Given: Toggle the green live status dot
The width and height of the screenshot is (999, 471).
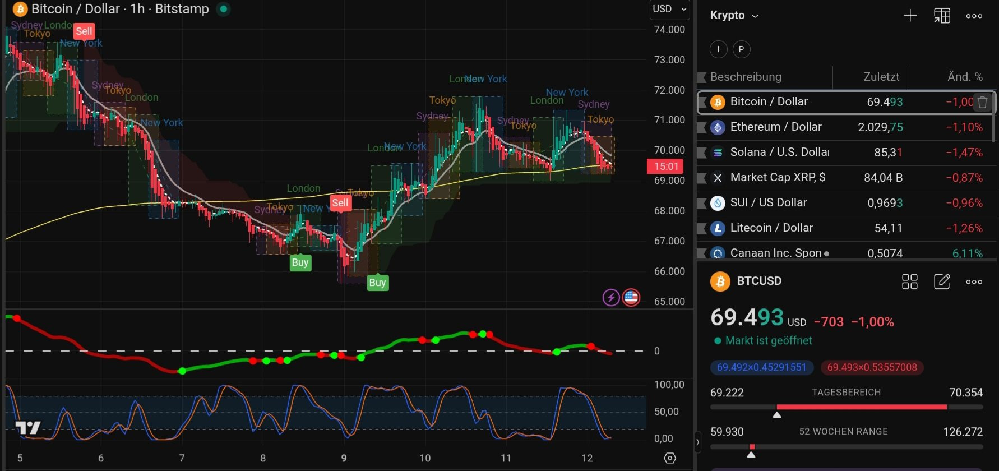Looking at the screenshot, I should coord(224,9).
